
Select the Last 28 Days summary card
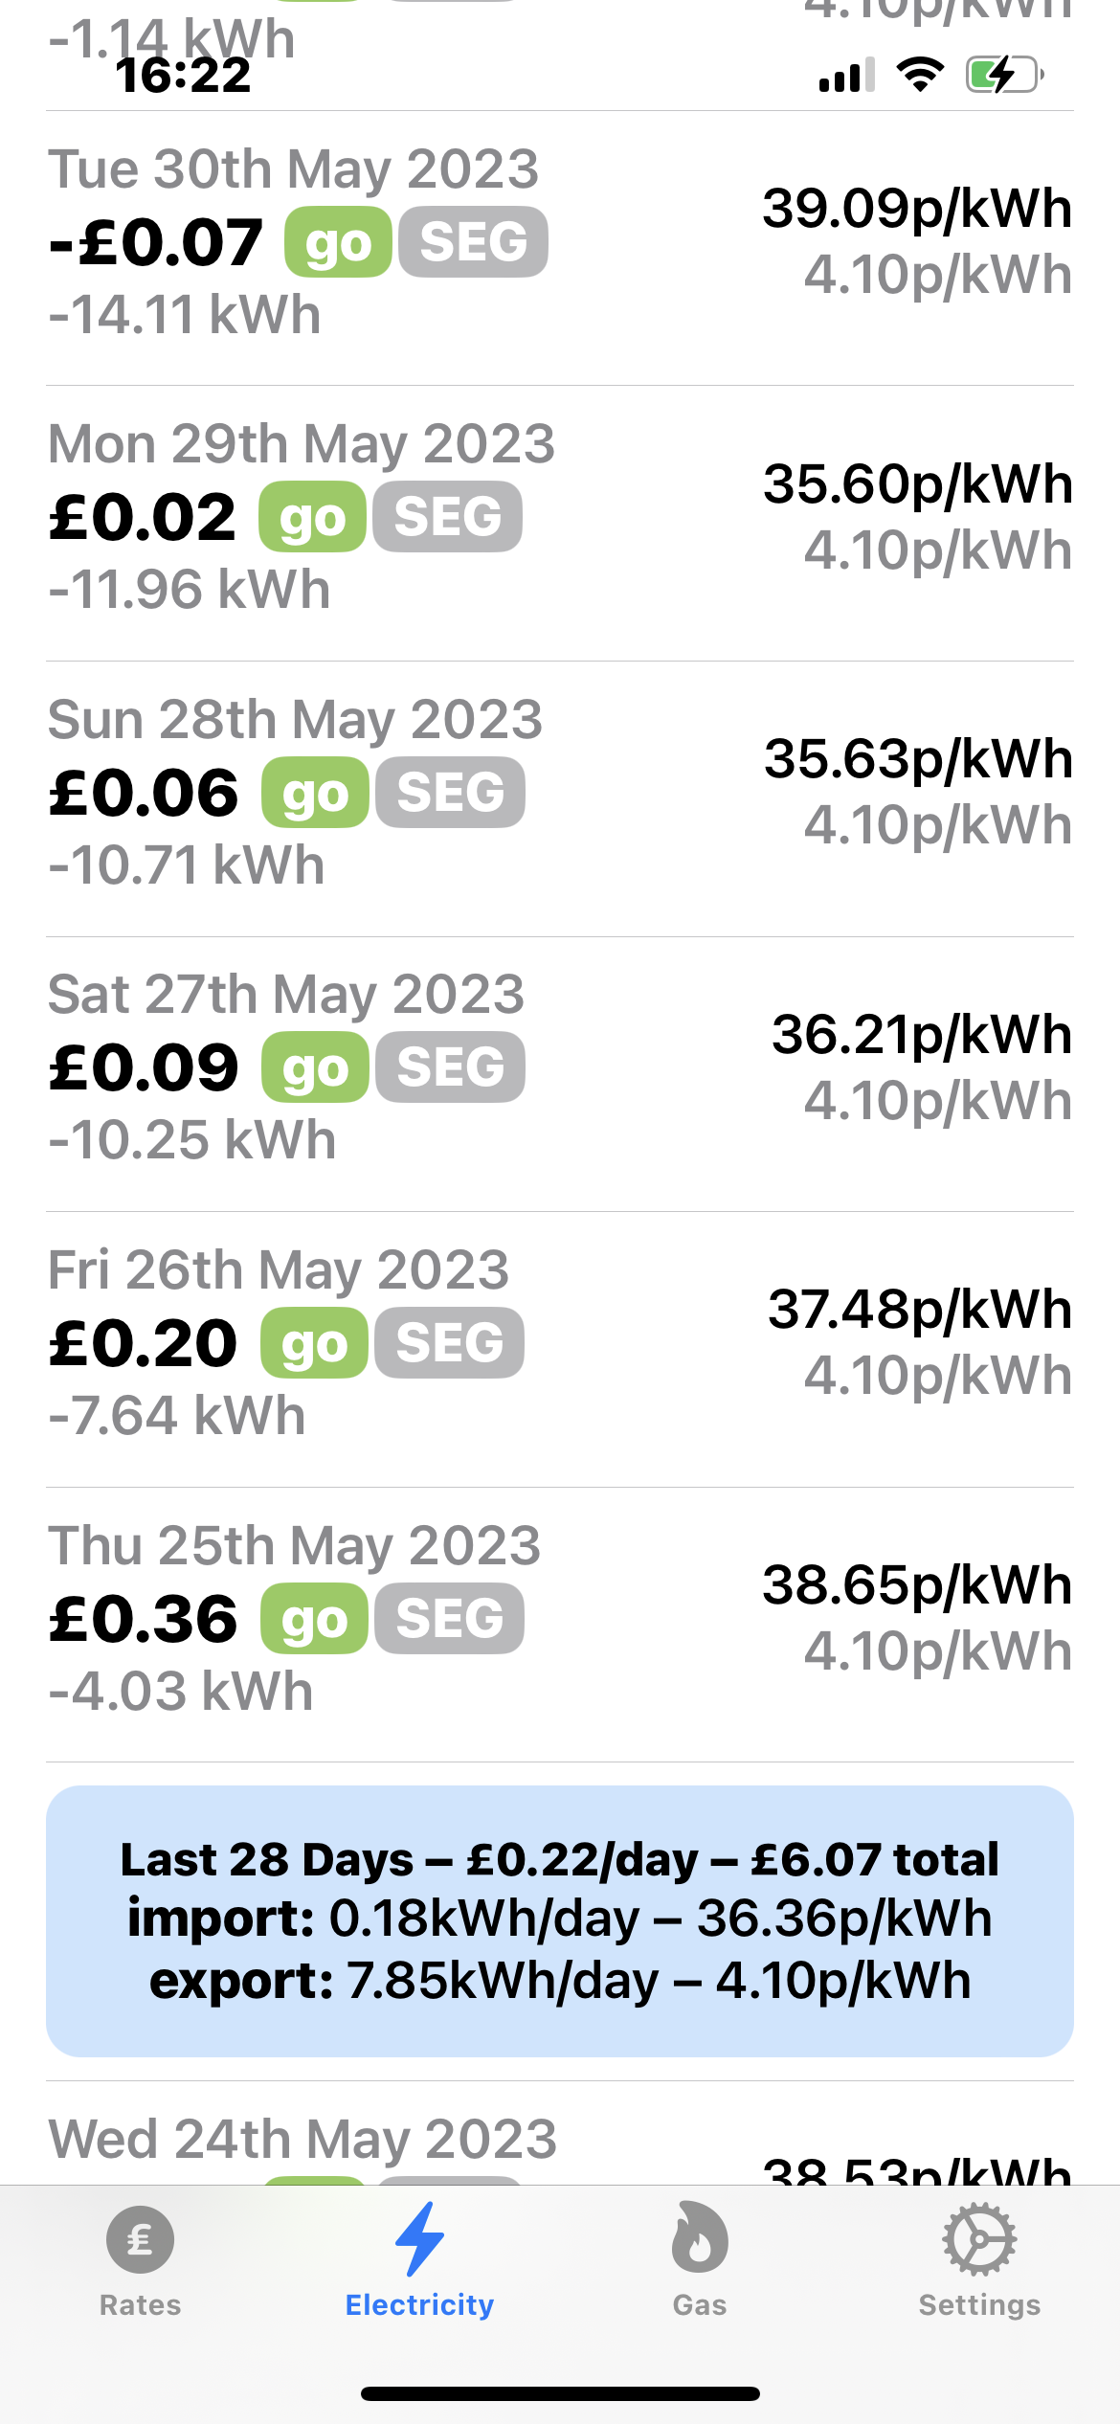(x=560, y=1920)
